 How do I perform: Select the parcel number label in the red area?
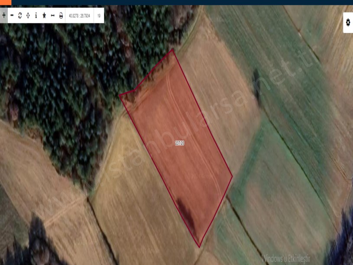click(180, 143)
